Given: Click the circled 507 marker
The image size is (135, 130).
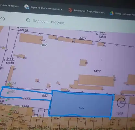Looking at the screenshot, I should [x=121, y=102].
